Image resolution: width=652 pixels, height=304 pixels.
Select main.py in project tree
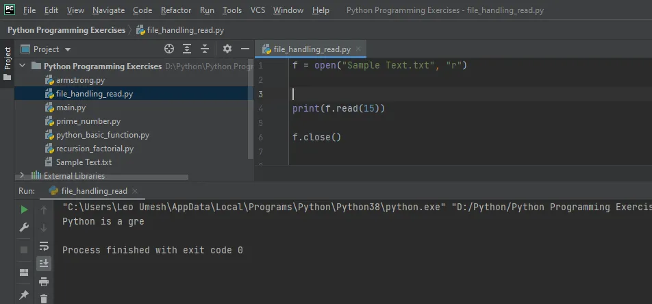(71, 107)
